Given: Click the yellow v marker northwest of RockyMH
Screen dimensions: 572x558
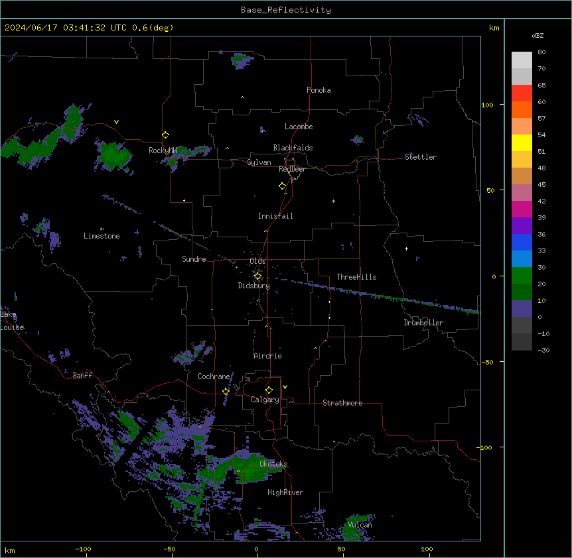Looking at the screenshot, I should pyautogui.click(x=116, y=122).
